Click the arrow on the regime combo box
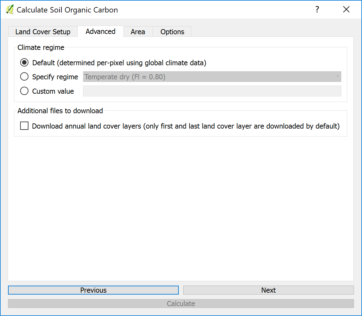This screenshot has height=316, width=362. (x=338, y=77)
